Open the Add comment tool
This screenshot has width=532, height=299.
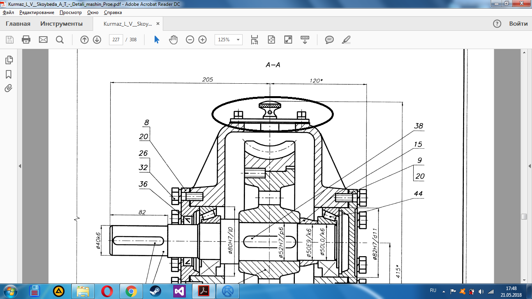[x=329, y=40]
